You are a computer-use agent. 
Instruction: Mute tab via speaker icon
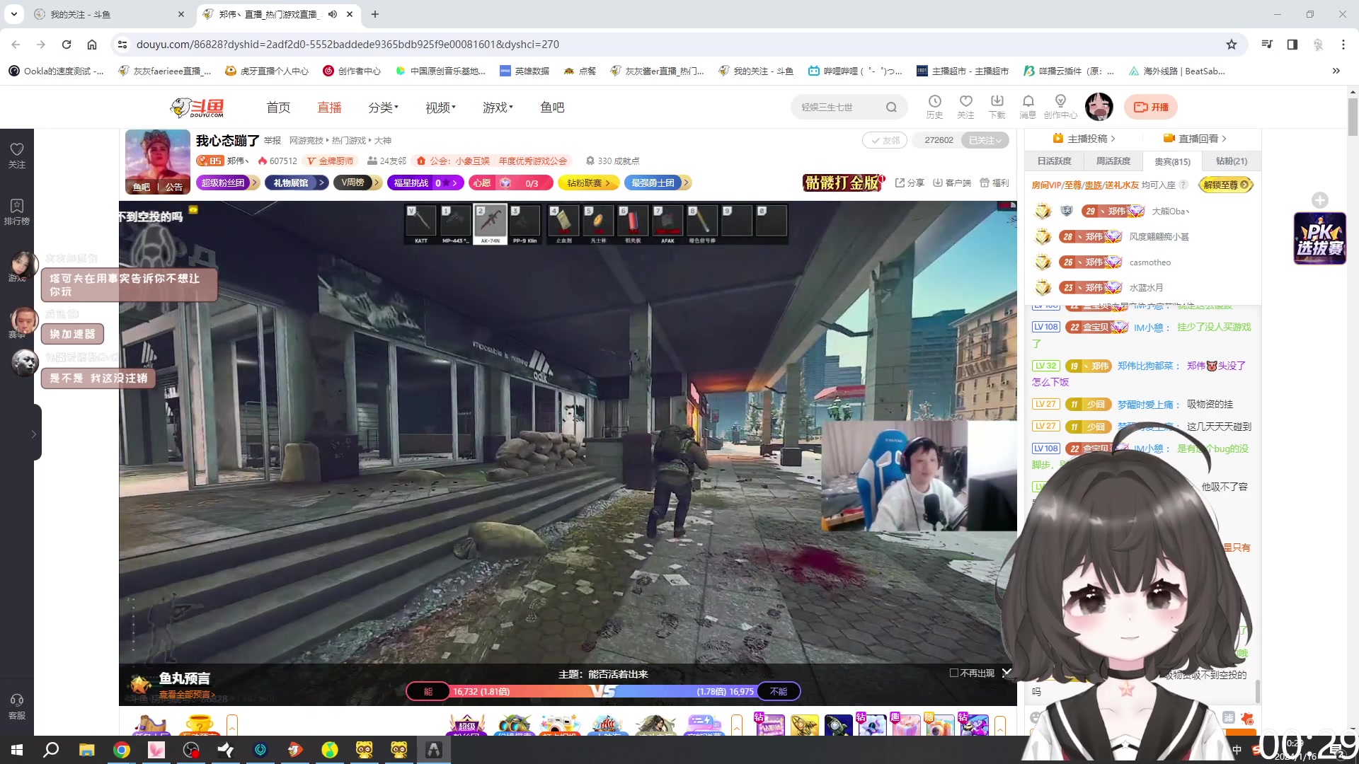(x=333, y=14)
